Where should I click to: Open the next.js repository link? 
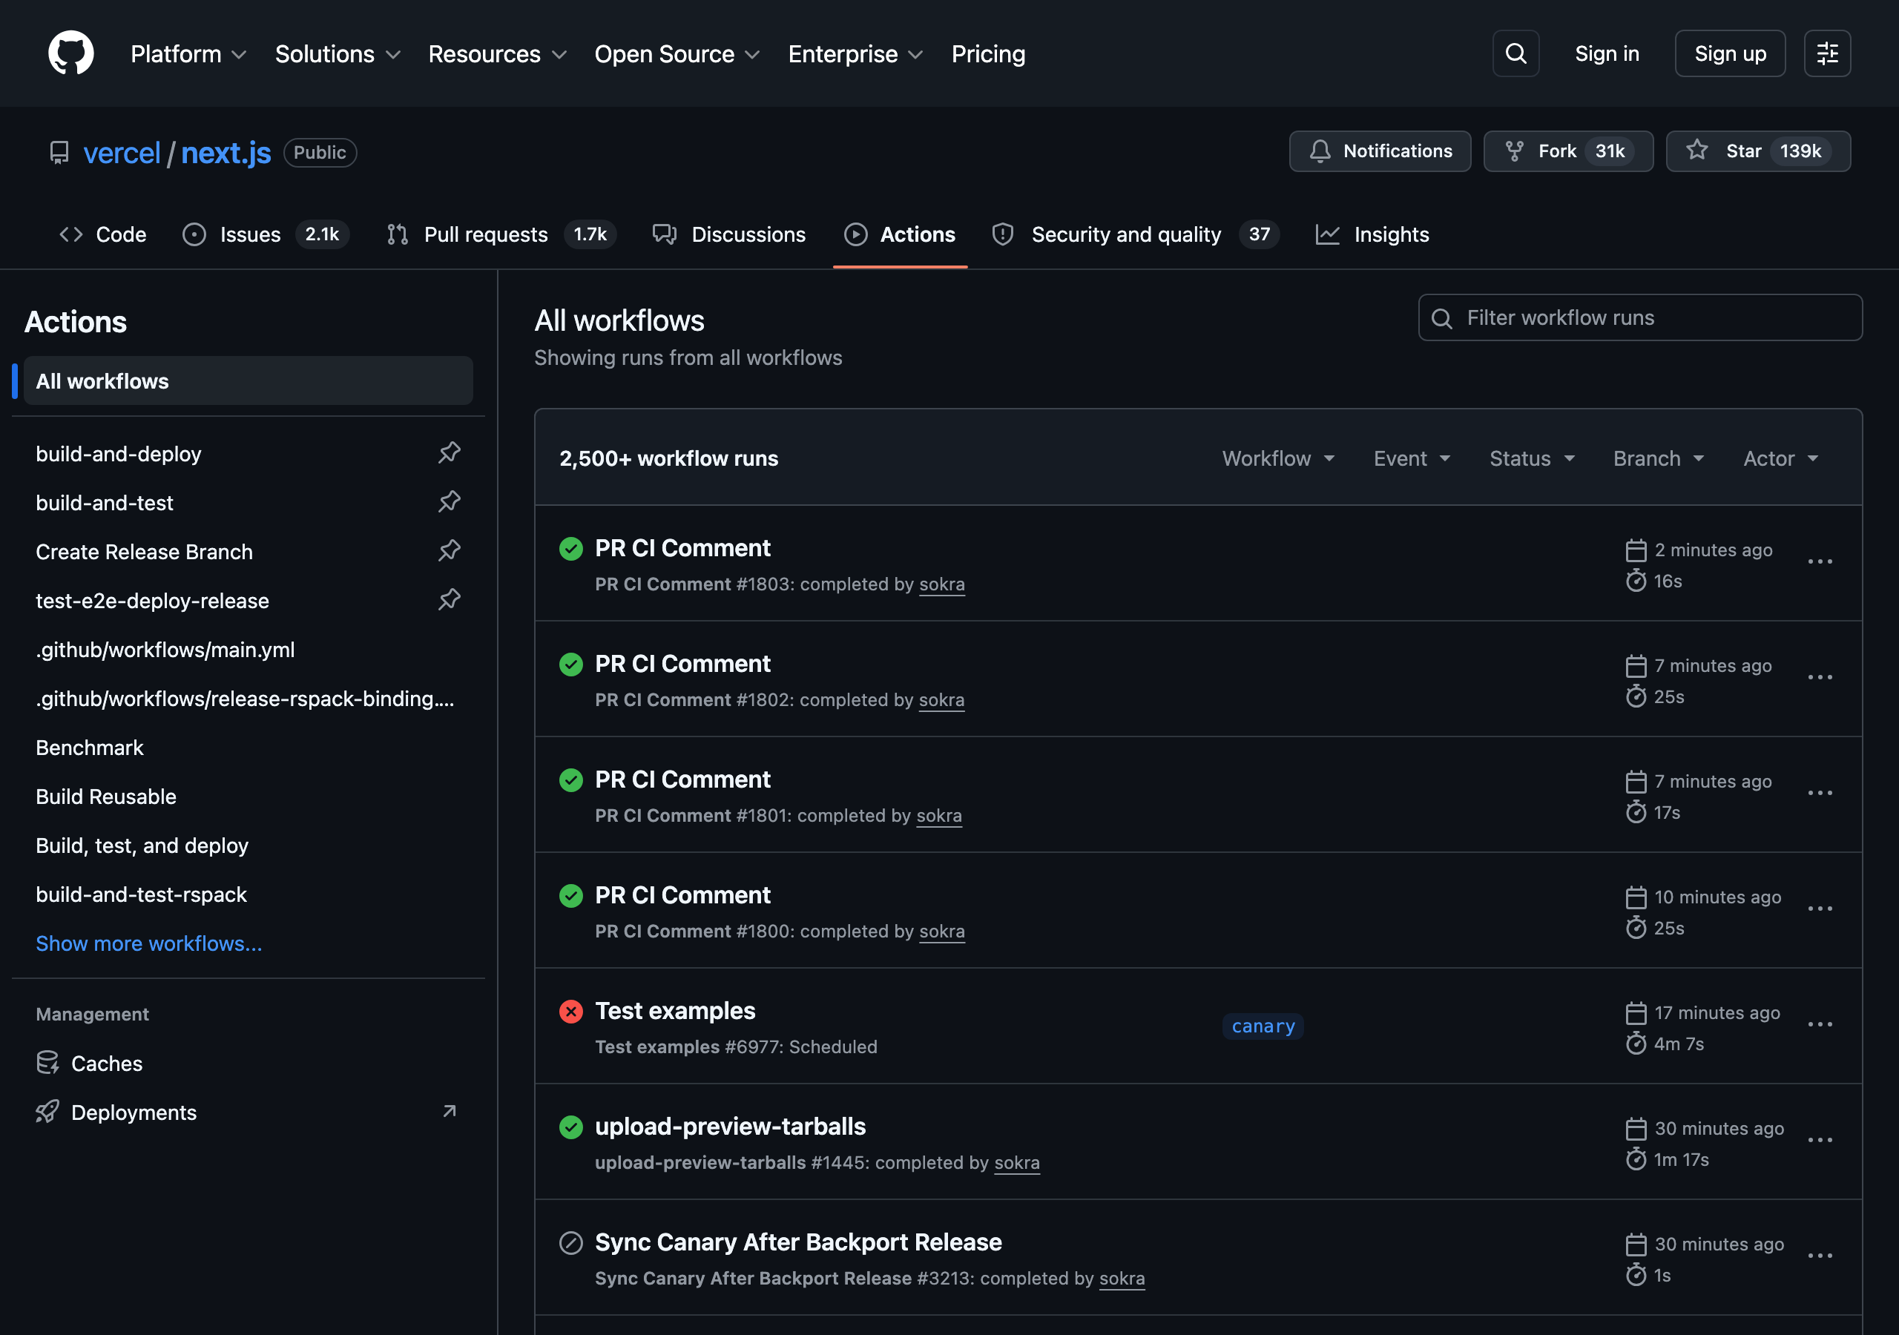click(226, 153)
